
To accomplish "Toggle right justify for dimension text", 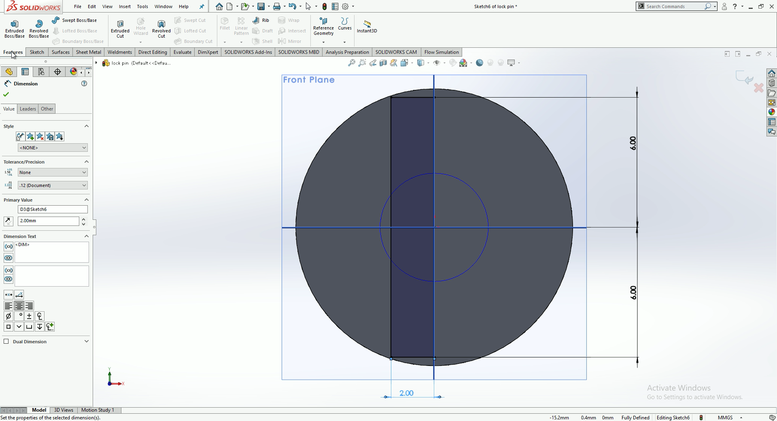I will [29, 306].
